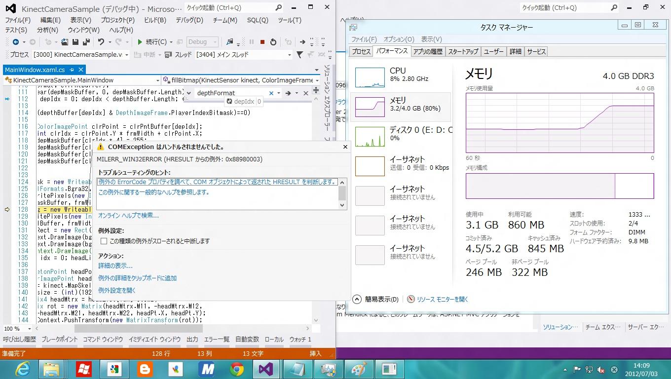Screen dimensions: 671x379
Task: Open the Options menu in Task Manager
Action: click(399, 39)
